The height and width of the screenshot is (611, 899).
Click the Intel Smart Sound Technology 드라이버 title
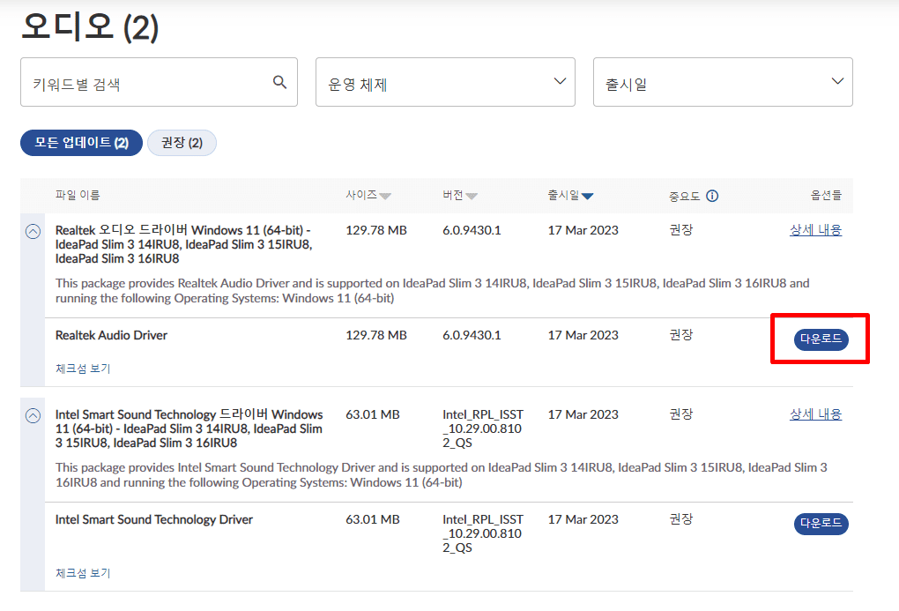(x=189, y=428)
